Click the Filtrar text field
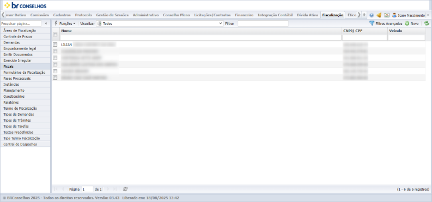The height and width of the screenshot is (202, 432). [x=263, y=23]
